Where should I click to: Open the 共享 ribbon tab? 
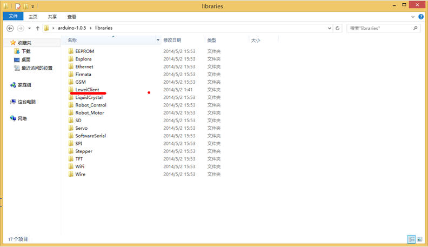point(52,17)
